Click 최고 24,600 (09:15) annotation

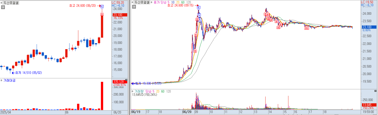(181, 5)
